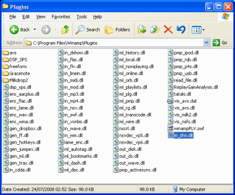Select the in_mp3.dll file icon
235x195 pixels.
[61, 94]
